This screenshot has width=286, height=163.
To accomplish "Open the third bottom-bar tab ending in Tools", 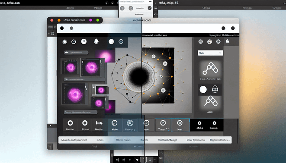I will pyautogui.click(x=123, y=140).
